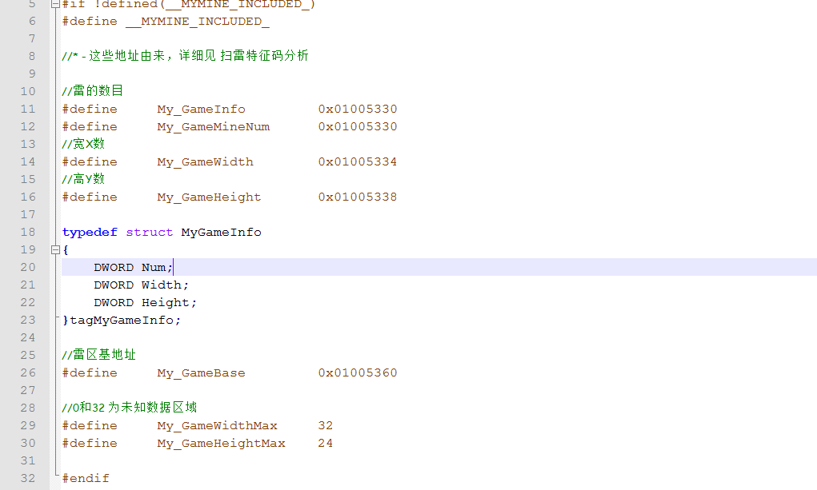The height and width of the screenshot is (490, 817).
Task: Click the My_GameHeight macro name
Action: point(209,197)
